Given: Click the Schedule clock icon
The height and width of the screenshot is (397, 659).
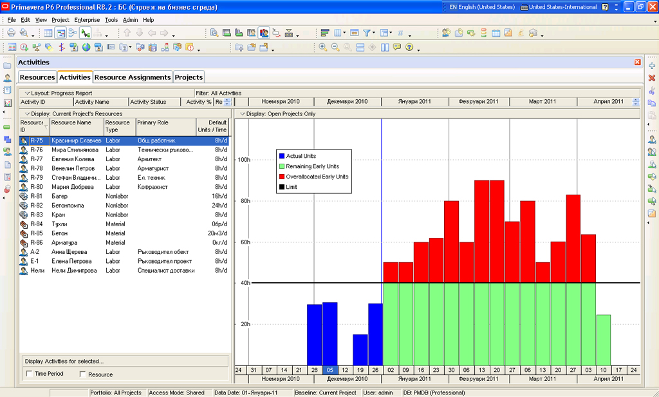Looking at the screenshot, I should coord(24,47).
